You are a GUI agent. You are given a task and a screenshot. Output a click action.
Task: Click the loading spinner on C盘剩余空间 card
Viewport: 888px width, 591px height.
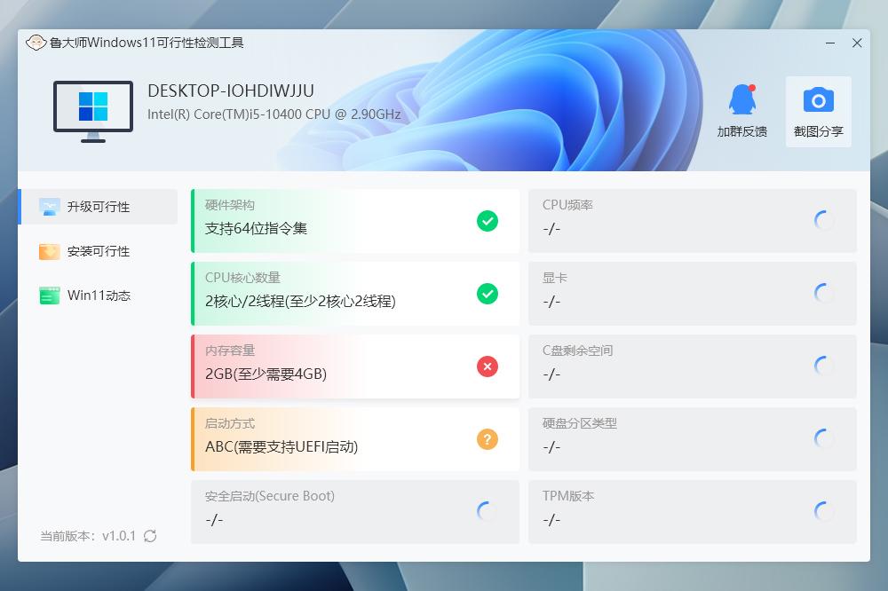click(824, 366)
